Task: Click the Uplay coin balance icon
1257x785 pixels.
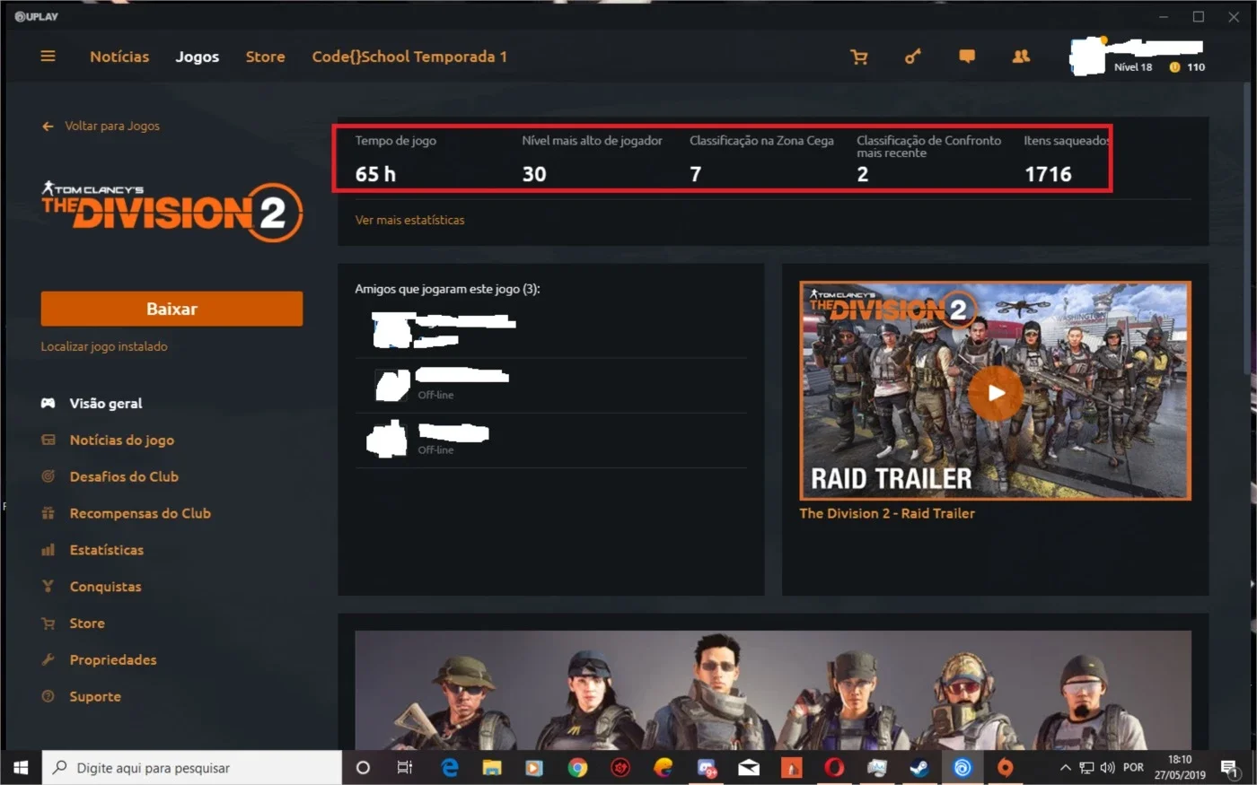Action: (x=1174, y=67)
